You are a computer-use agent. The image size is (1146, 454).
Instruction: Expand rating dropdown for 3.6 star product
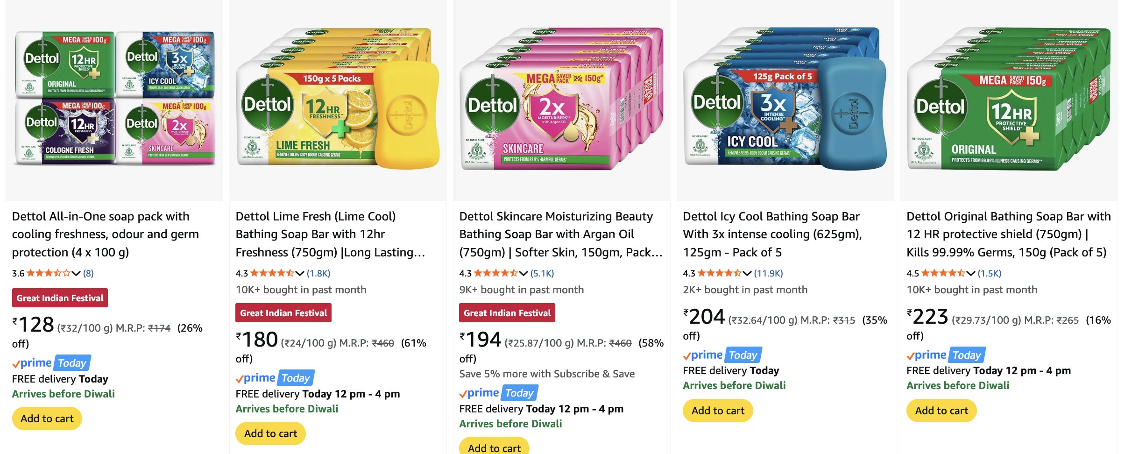[76, 273]
